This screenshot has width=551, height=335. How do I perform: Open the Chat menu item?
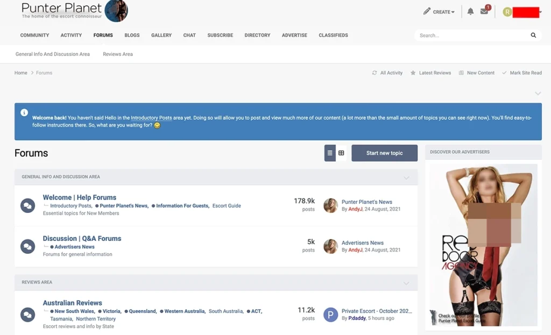coord(189,35)
